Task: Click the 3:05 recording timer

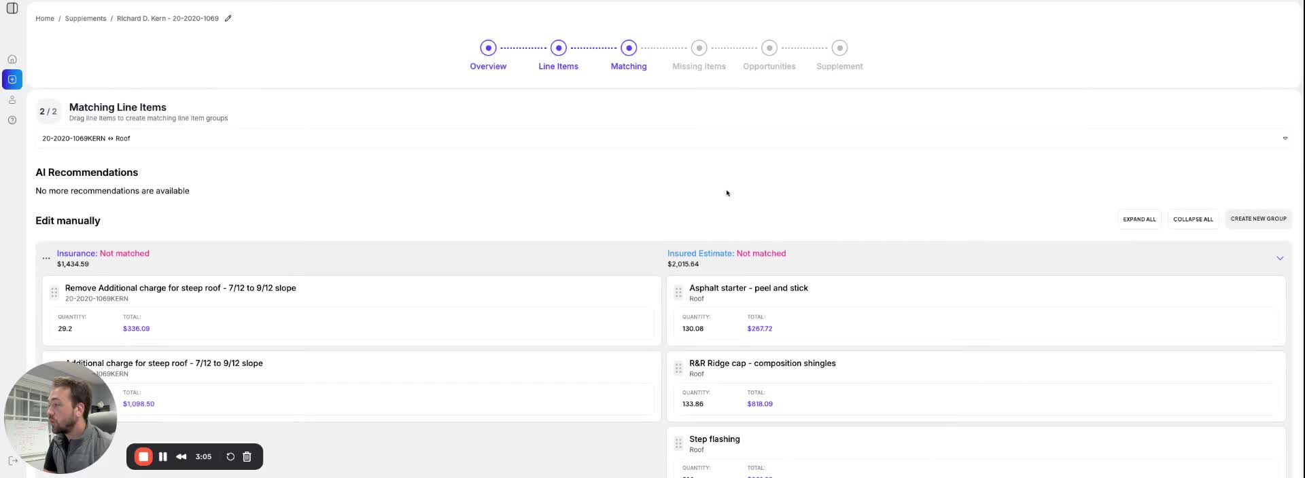Action: [x=203, y=456]
